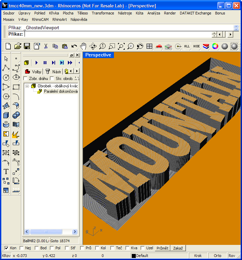Click the Pause simulation button
This screenshot has width=242, height=260.
coord(45,63)
